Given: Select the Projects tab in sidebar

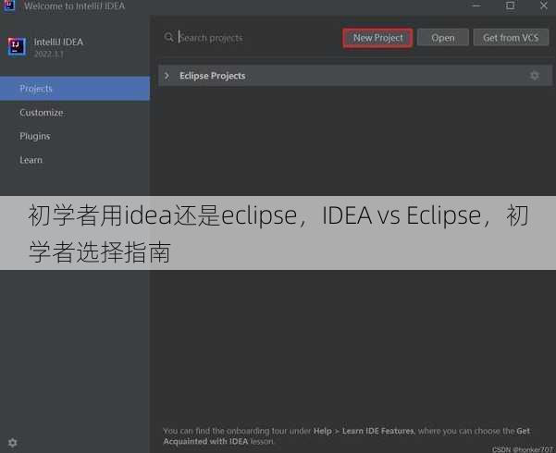Looking at the screenshot, I should point(75,88).
